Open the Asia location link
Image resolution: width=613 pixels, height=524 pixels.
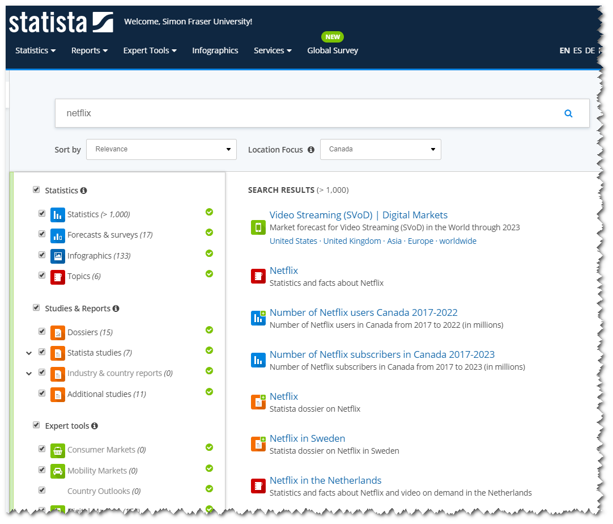pyautogui.click(x=394, y=241)
